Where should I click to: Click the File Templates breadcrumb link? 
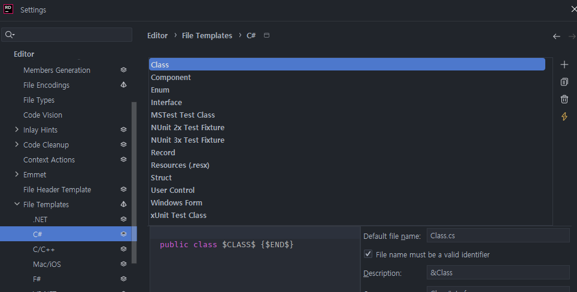coord(207,36)
